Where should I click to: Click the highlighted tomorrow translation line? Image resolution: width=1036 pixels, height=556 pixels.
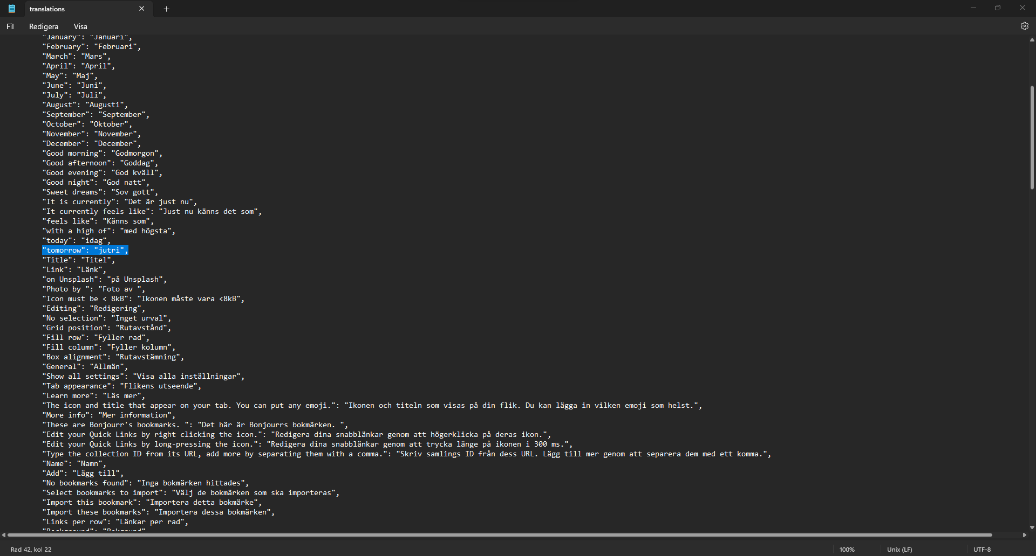[x=85, y=250]
